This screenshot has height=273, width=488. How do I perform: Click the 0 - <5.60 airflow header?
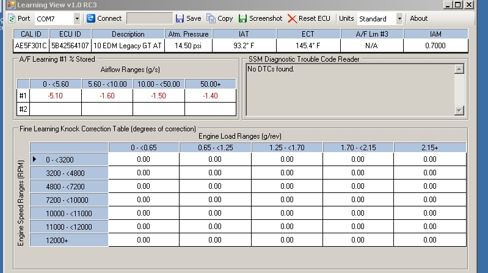click(56, 84)
